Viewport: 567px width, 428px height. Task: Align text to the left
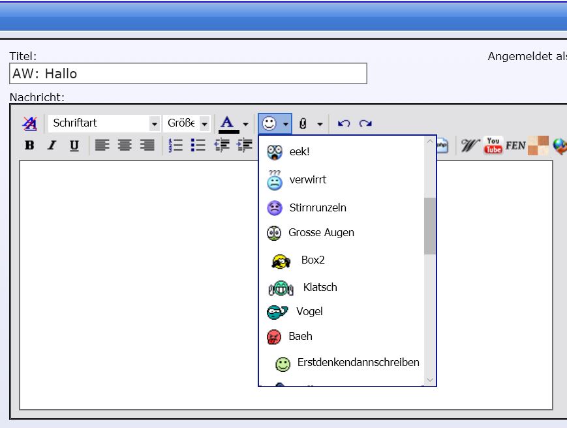(102, 145)
